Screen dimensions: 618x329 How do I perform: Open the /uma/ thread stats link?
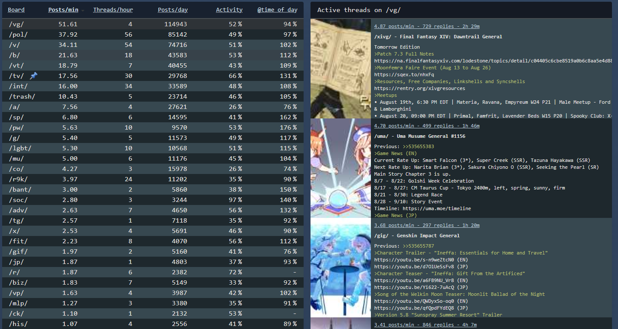427,126
